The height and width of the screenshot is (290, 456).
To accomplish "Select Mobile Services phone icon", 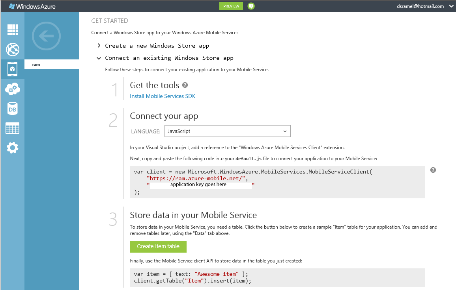I will point(13,69).
